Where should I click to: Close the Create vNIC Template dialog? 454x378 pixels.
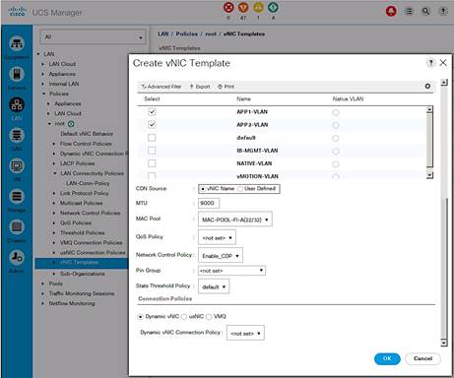tap(443, 62)
